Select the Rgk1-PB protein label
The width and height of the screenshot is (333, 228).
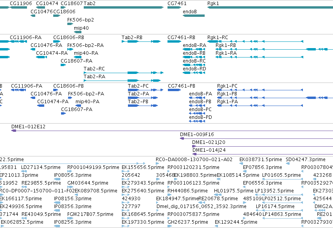click(227, 94)
